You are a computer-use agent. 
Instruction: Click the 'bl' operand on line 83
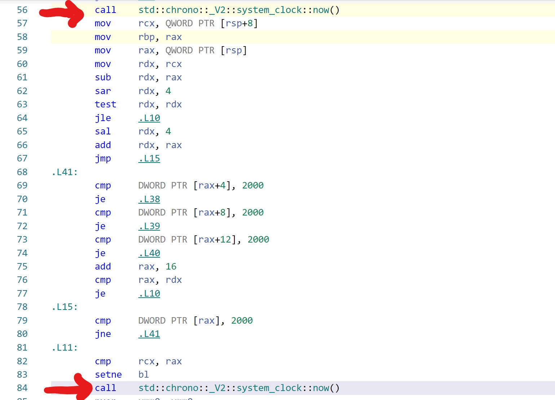(x=144, y=375)
